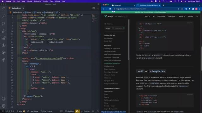This screenshot has width=202, height=113.
Task: Open the unpkg.com/vue@3 link in the code
Action: click(x=49, y=58)
